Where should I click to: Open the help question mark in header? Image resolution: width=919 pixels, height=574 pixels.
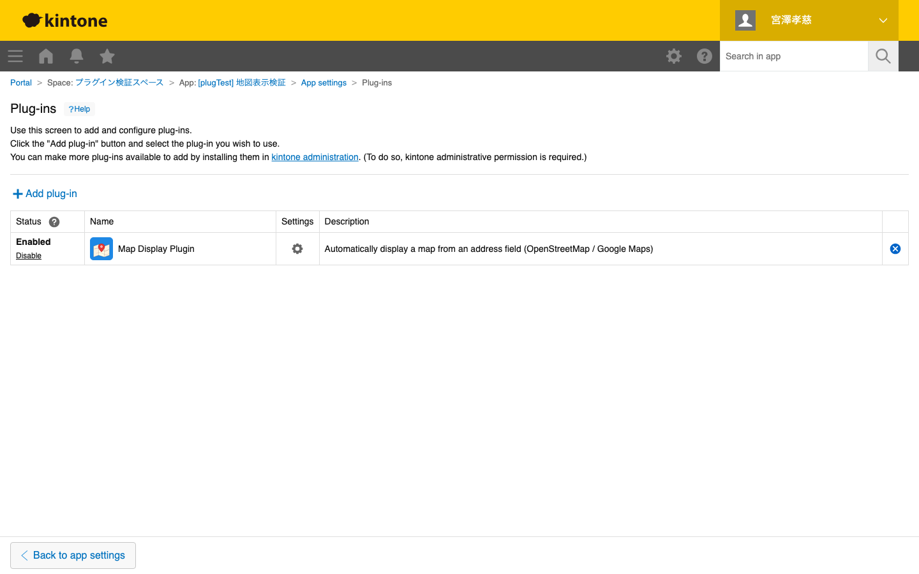coord(705,56)
